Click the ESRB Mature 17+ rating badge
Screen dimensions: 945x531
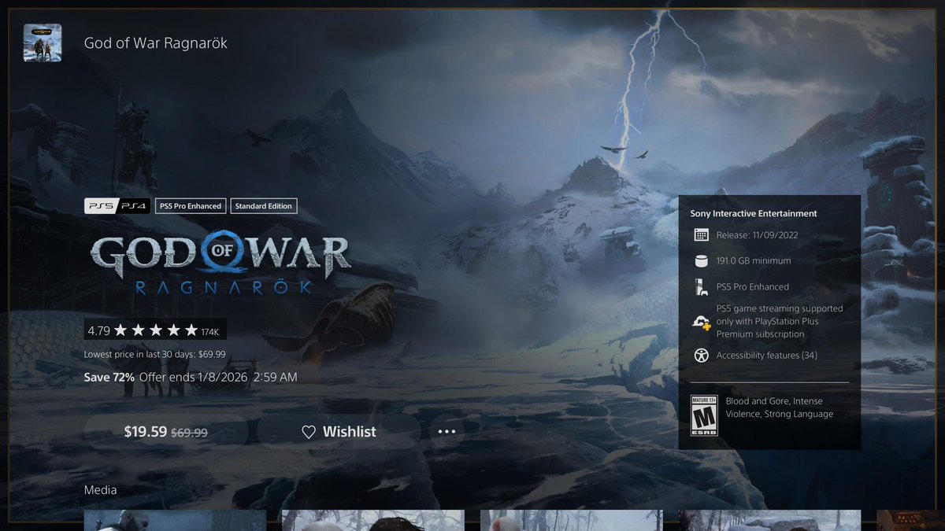point(704,415)
